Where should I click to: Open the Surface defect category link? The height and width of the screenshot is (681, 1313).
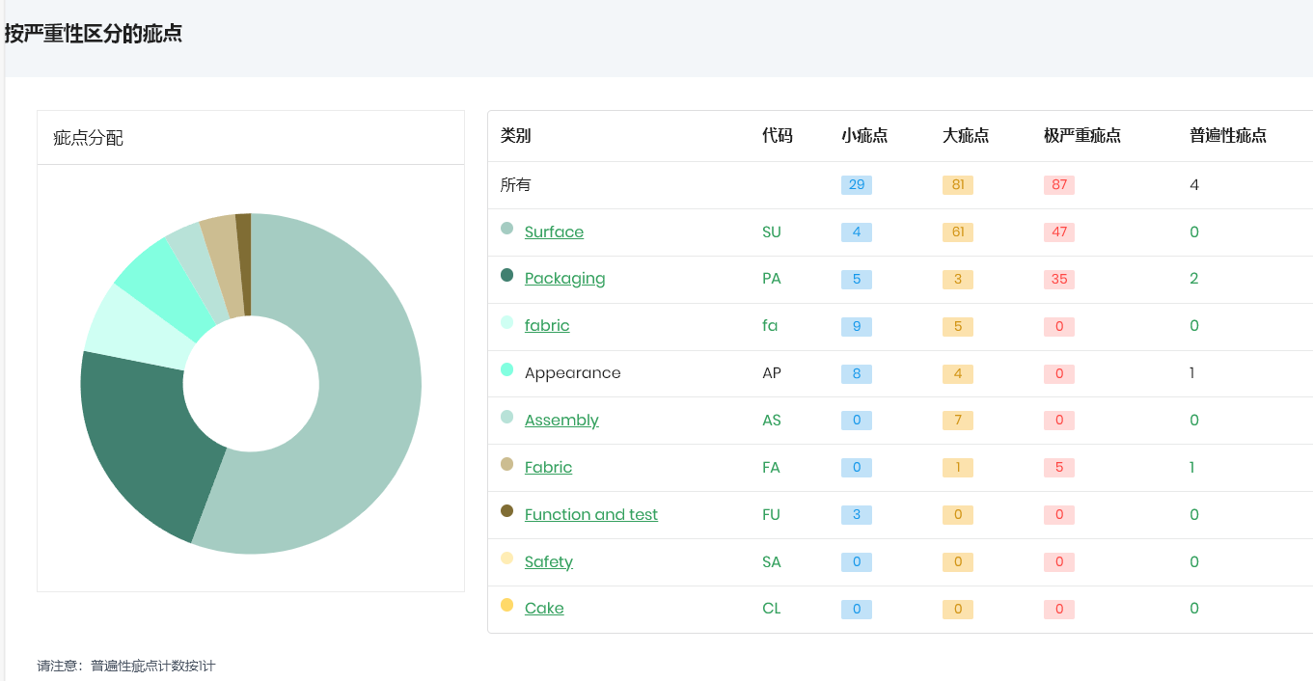point(554,232)
